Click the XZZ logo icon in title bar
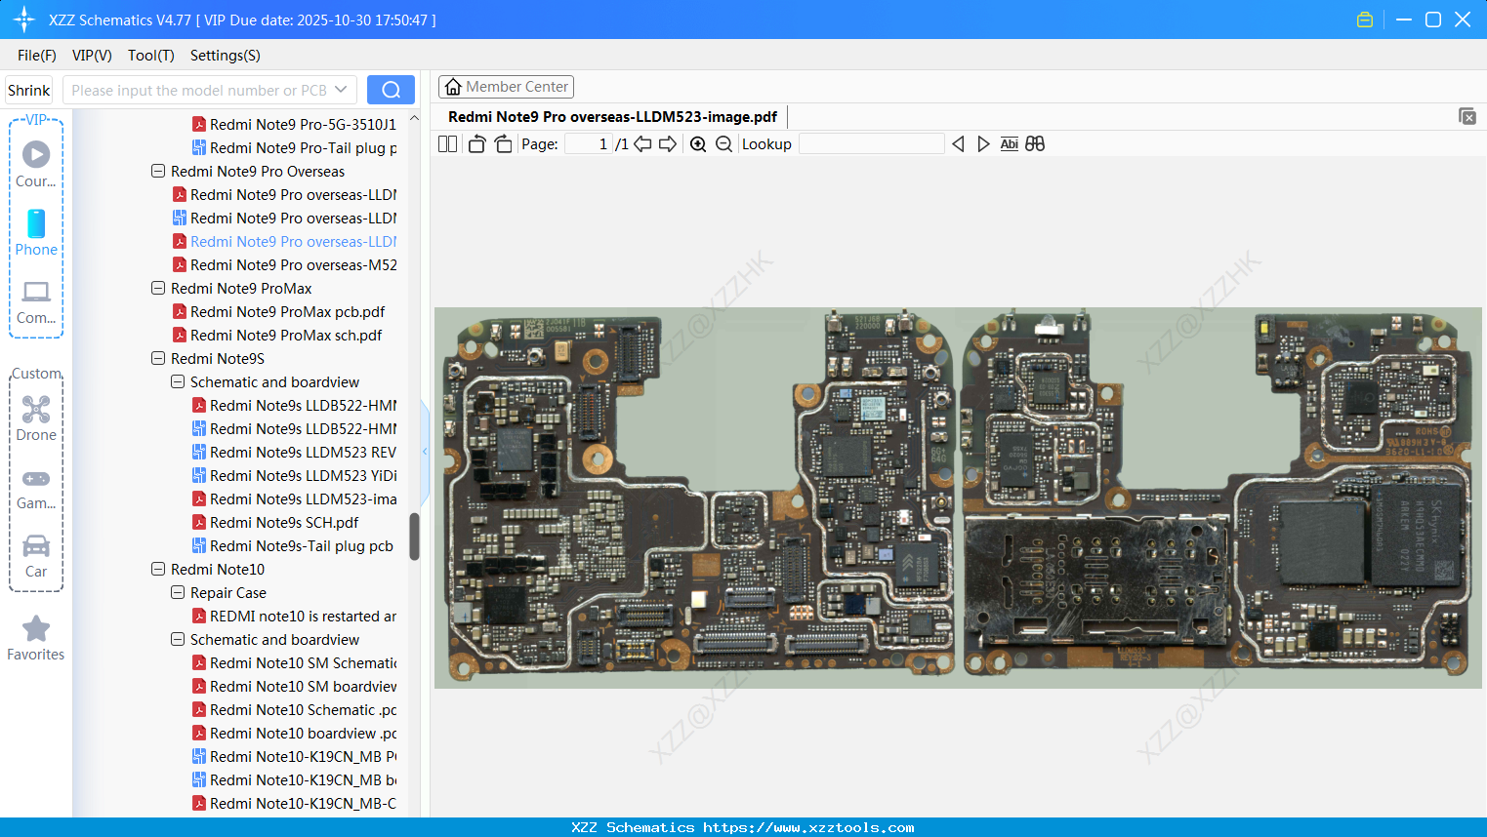The image size is (1487, 837). pyautogui.click(x=24, y=20)
